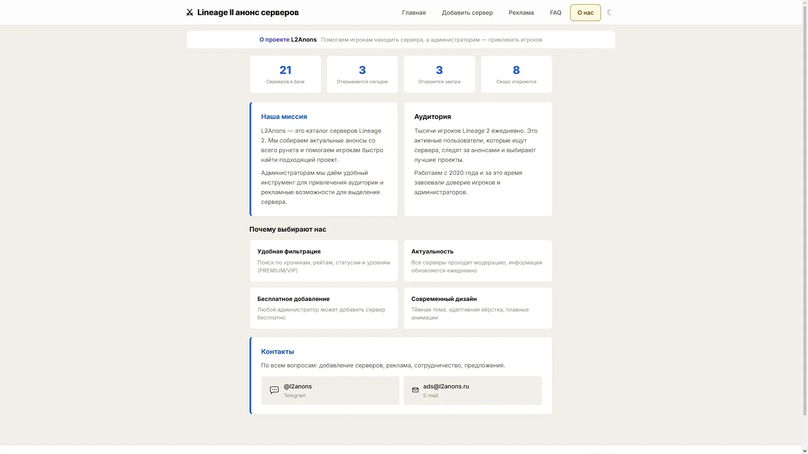Click the Откроются завтра stat card

[x=439, y=74]
